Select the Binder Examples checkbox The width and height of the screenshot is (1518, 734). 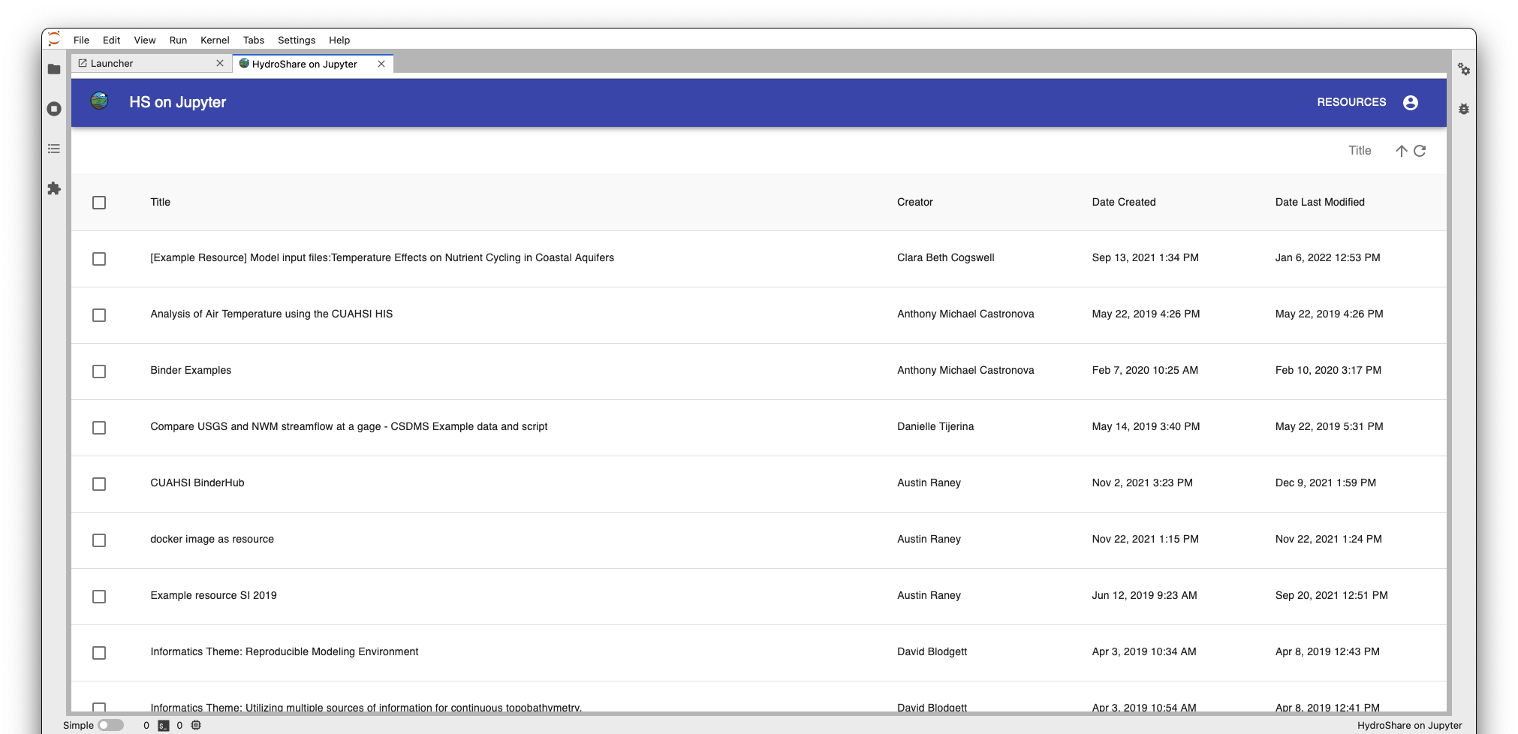(99, 372)
